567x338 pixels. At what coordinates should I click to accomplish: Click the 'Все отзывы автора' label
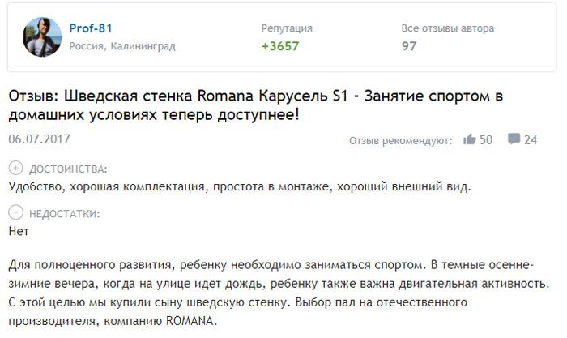coord(447,28)
